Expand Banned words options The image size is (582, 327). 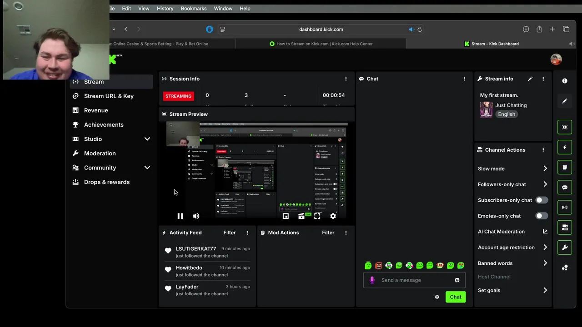point(545,263)
